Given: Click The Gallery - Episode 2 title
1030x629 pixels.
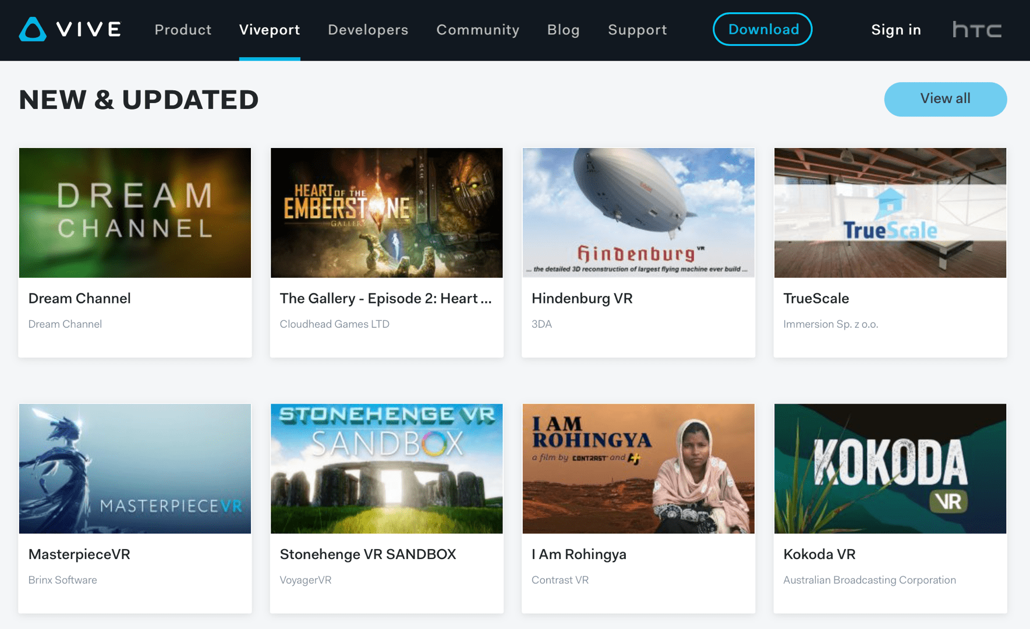Looking at the screenshot, I should (386, 298).
